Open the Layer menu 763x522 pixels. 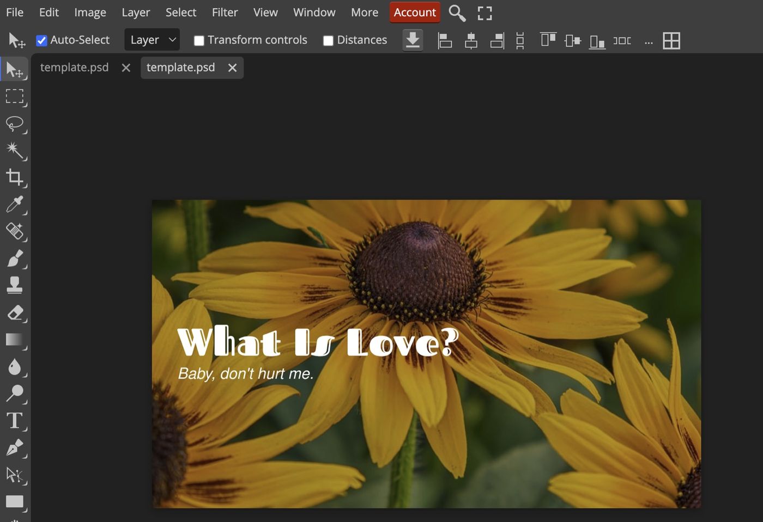point(136,12)
